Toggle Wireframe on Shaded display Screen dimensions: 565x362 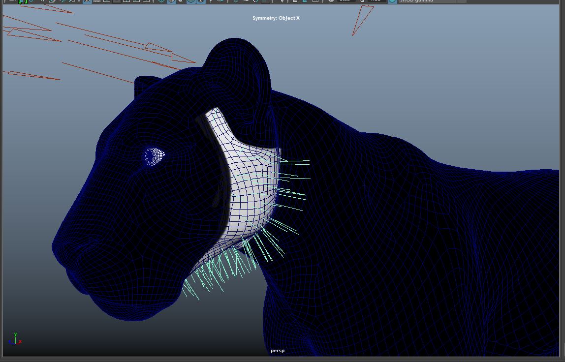click(191, 1)
